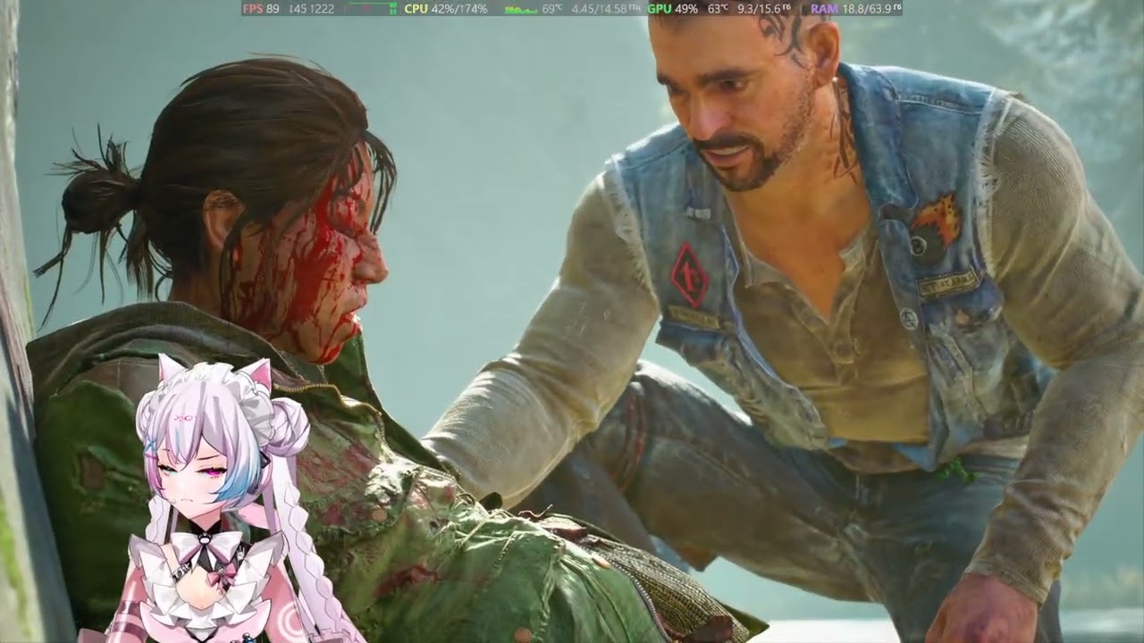
Task: Click the frametime graph beside FPS
Action: (371, 8)
